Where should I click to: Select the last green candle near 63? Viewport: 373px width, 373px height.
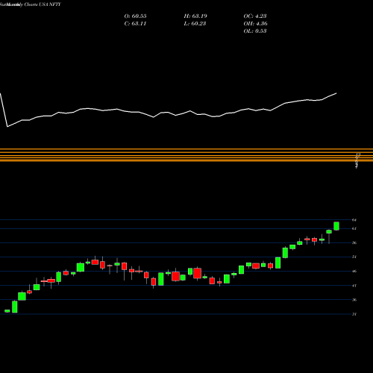click(336, 226)
